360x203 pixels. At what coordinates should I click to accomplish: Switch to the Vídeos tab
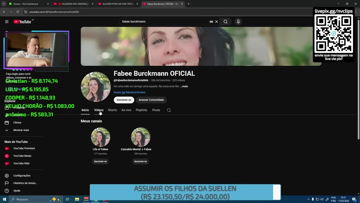[99, 110]
